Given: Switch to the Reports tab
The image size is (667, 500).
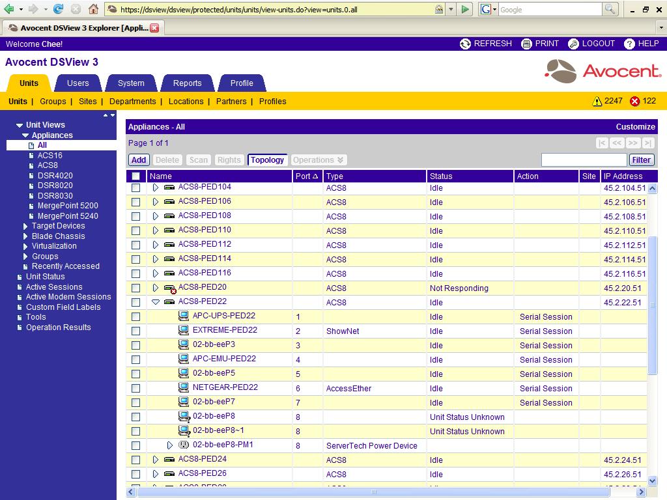Looking at the screenshot, I should (x=187, y=83).
